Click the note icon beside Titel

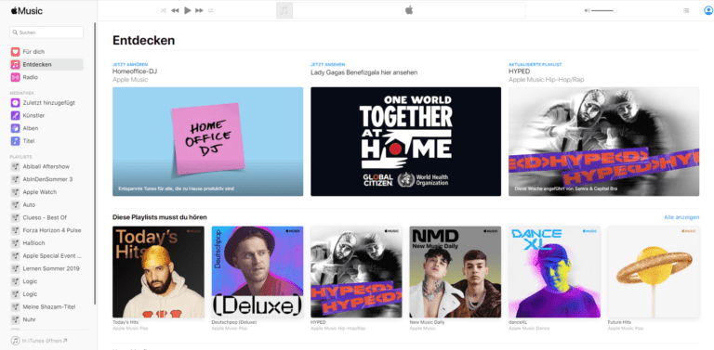click(16, 141)
